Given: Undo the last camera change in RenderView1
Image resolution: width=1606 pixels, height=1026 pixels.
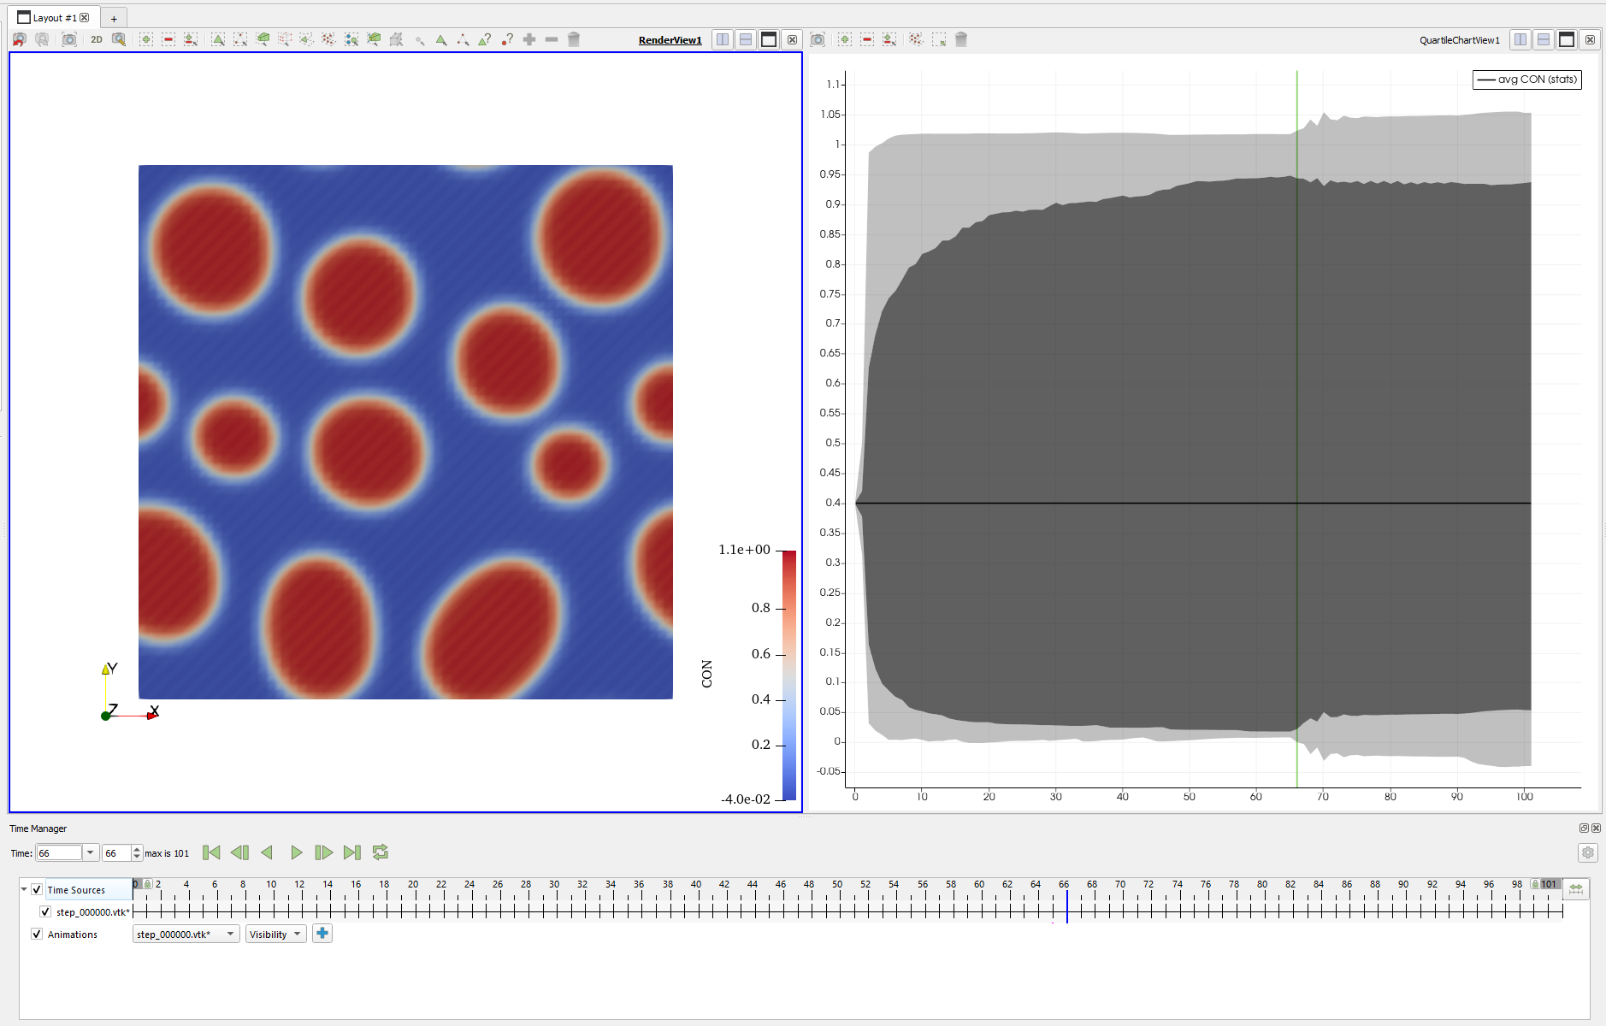Looking at the screenshot, I should pyautogui.click(x=19, y=39).
